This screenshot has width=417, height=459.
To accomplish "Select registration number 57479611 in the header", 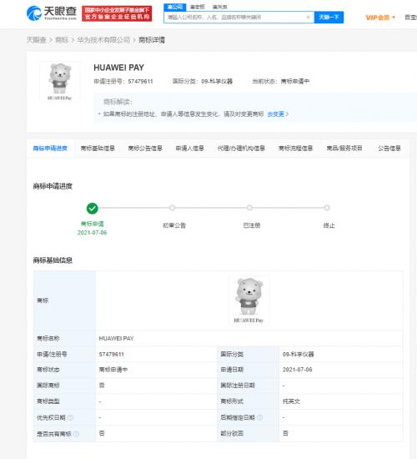I will (x=140, y=82).
